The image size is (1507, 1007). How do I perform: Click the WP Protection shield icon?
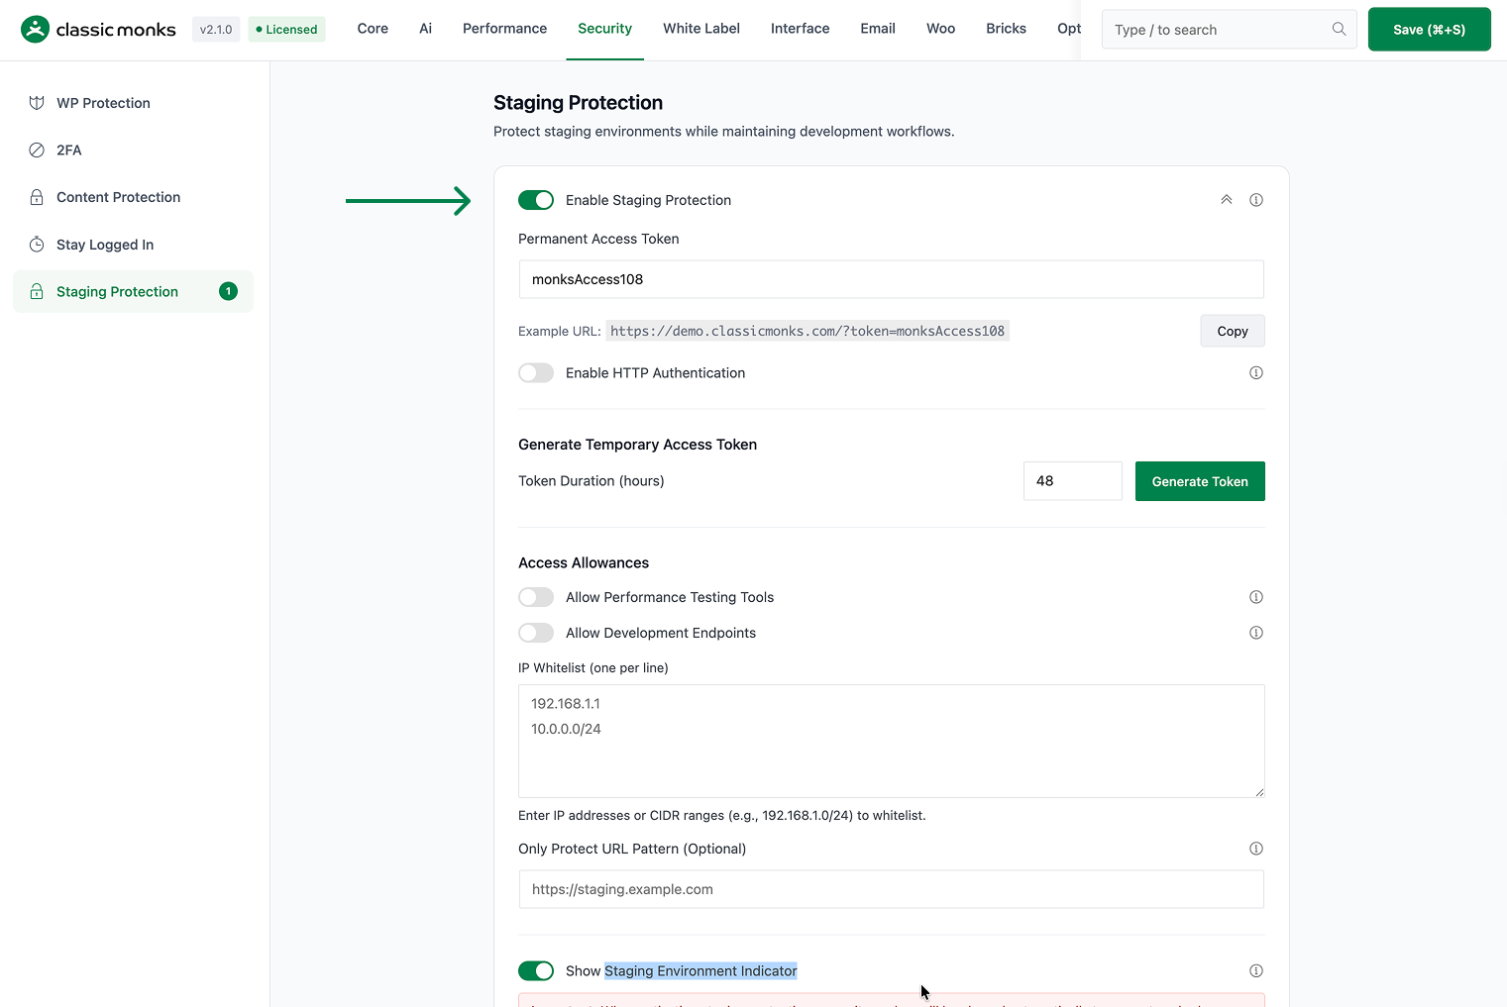pos(37,103)
